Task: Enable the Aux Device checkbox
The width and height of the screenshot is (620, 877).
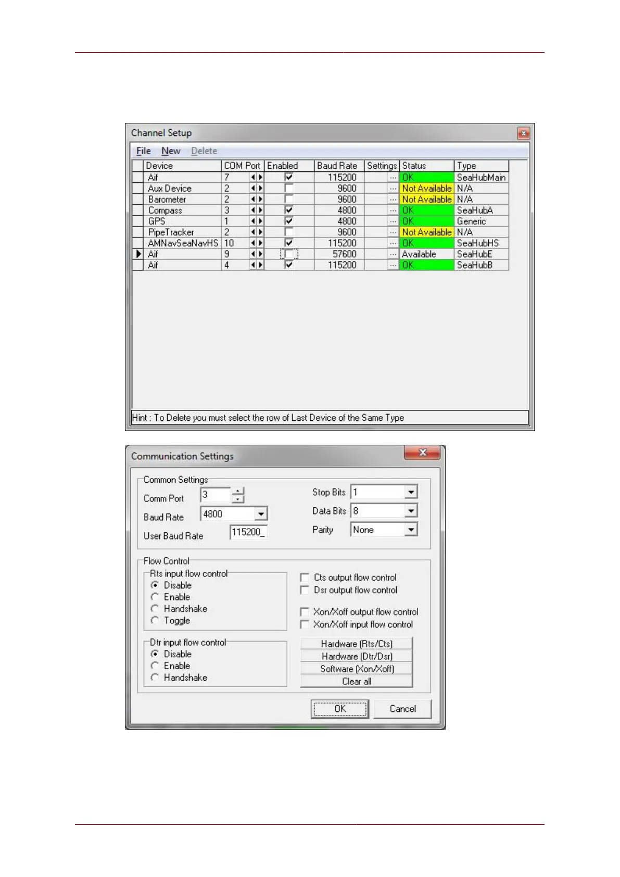Action: 288,189
